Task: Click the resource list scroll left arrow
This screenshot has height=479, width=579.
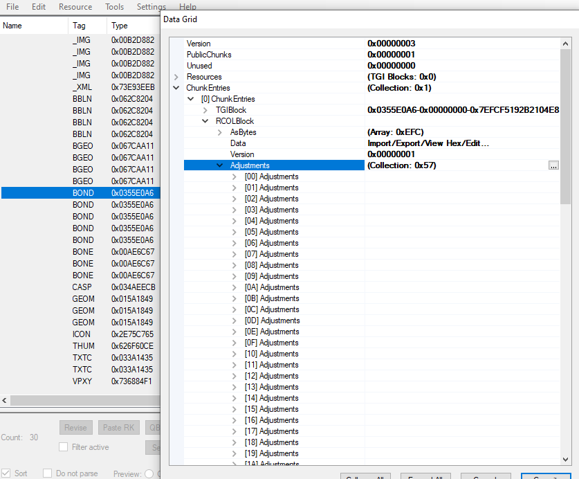Action: coord(4,400)
